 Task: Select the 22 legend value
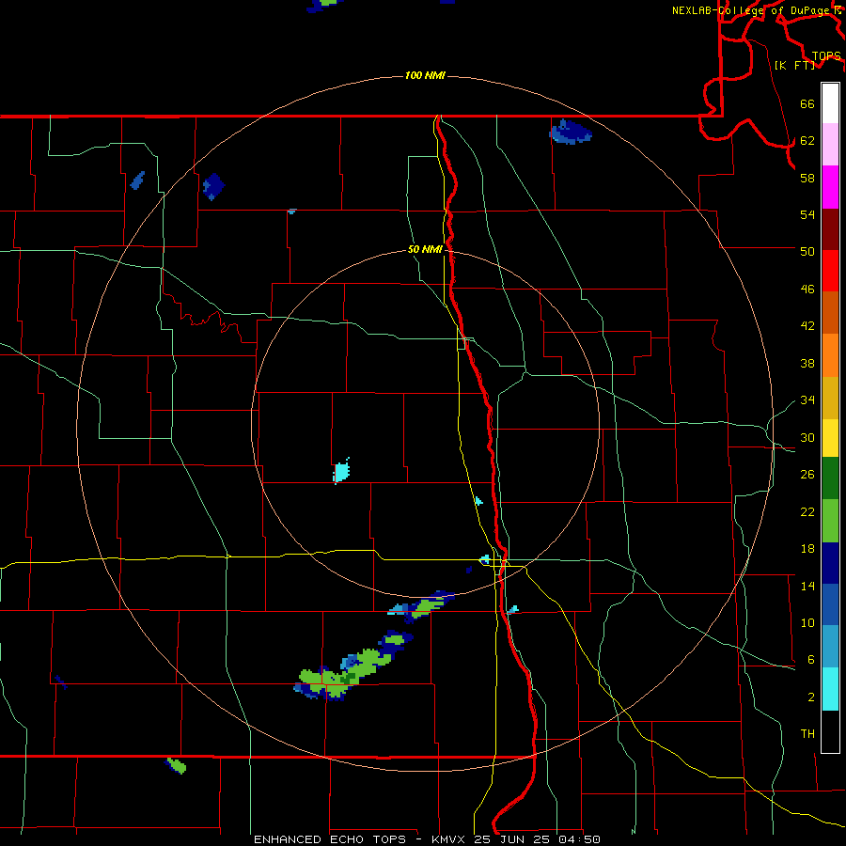807,511
